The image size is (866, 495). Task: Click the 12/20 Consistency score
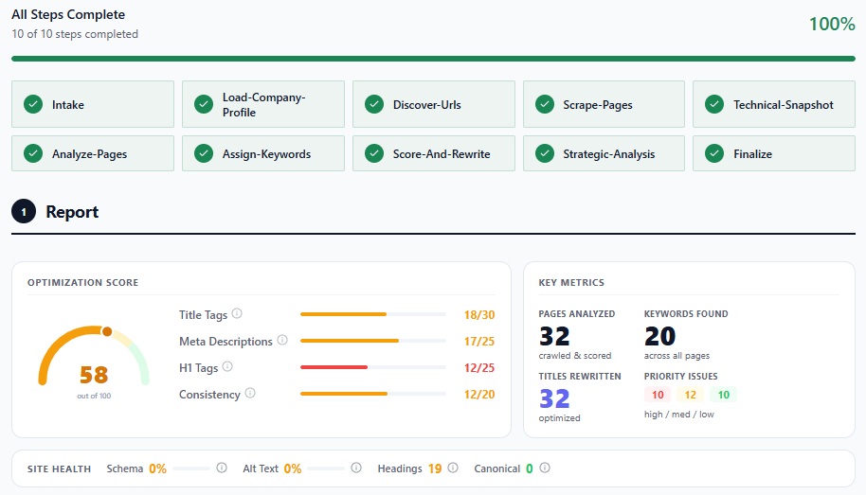[x=478, y=394]
